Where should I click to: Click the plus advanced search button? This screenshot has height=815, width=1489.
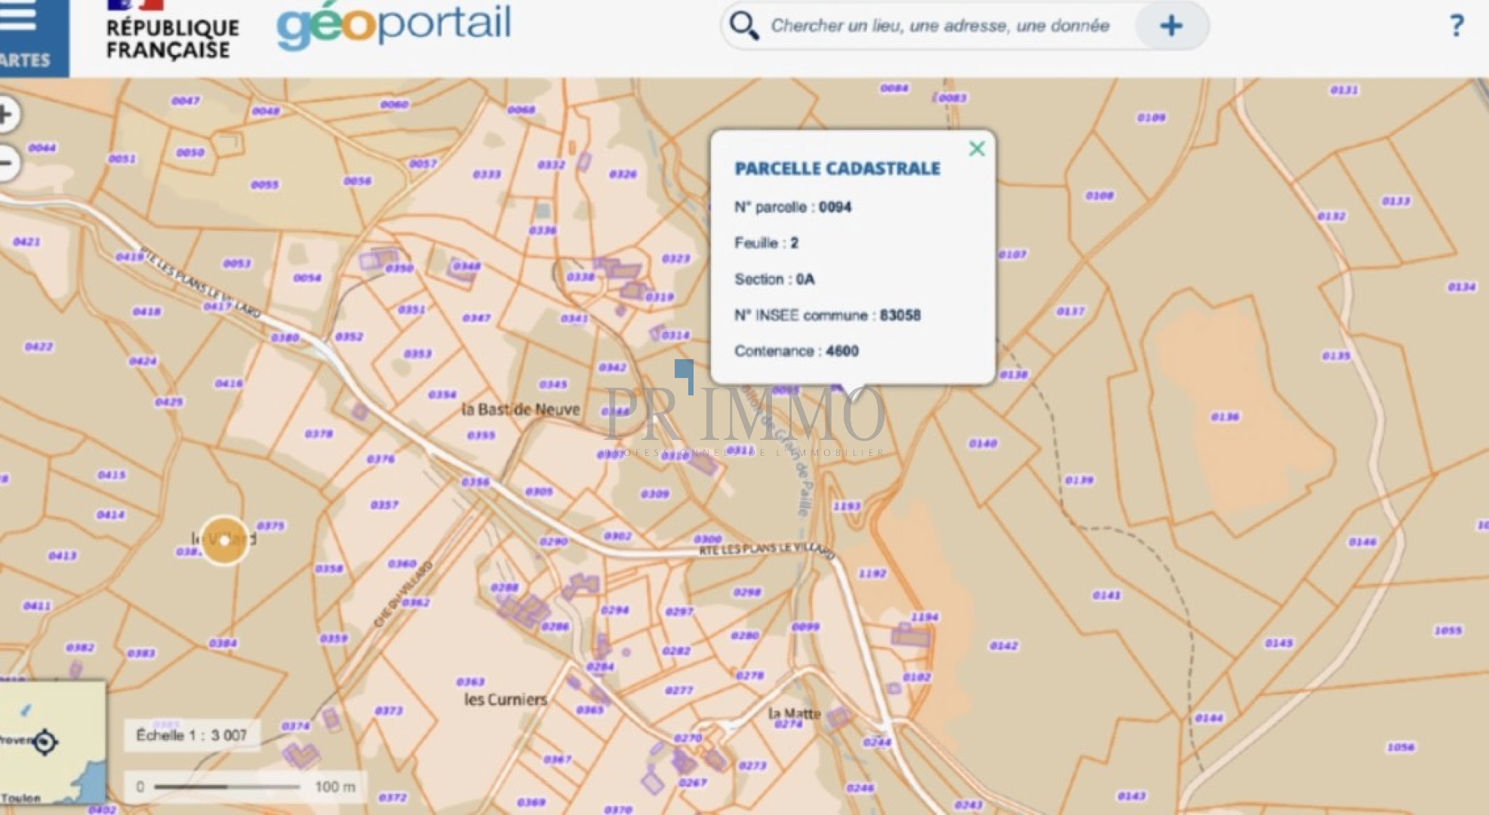1171,26
